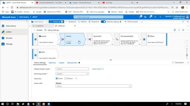Zoom in the canvas with plus
This screenshot has height=106, width=190.
pos(187,46)
